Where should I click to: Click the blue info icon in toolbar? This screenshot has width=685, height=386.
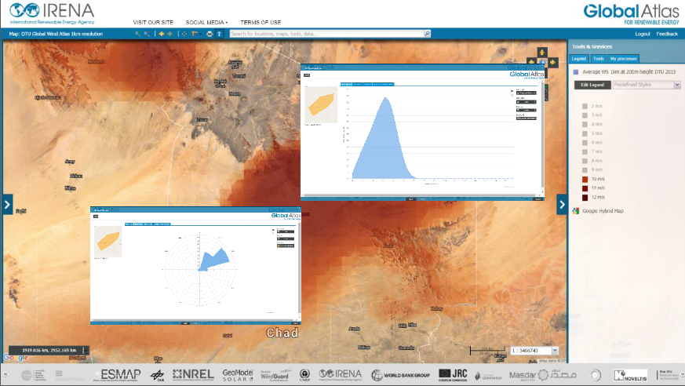(x=220, y=34)
